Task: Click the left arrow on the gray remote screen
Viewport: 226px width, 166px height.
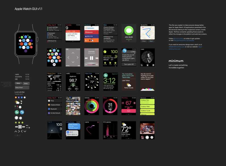Action: tap(68, 58)
